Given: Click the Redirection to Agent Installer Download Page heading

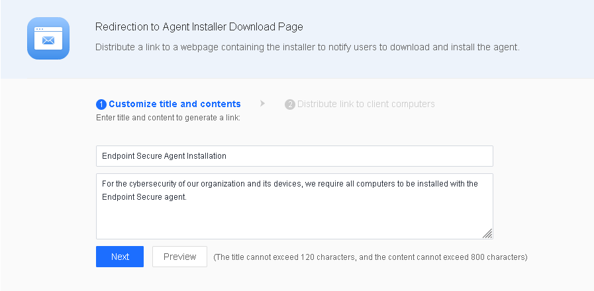Looking at the screenshot, I should coord(199,27).
